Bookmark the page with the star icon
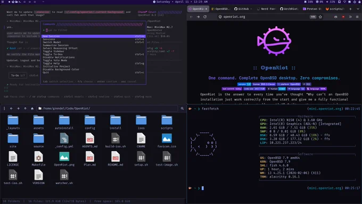The height and width of the screenshot is (204, 362). tap(320, 17)
